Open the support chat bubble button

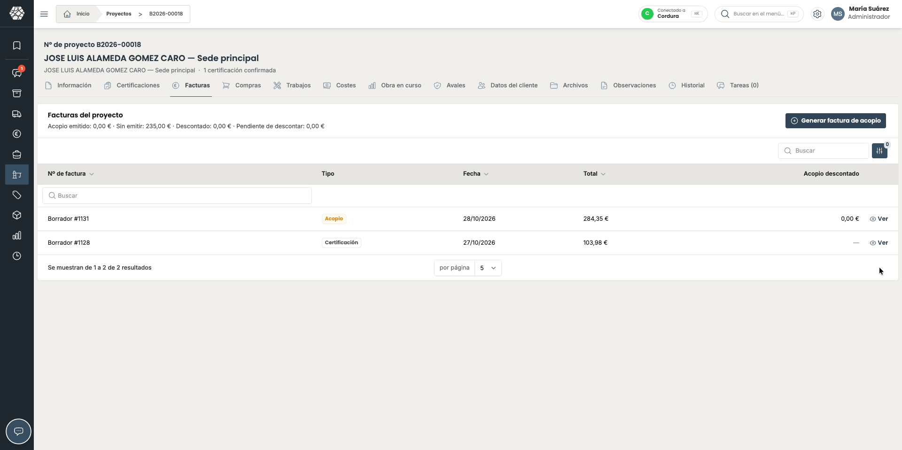click(x=18, y=431)
